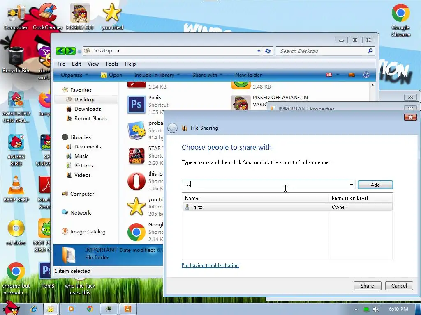
Task: Select the Fartz row in the sharing list
Action: pyautogui.click(x=287, y=207)
